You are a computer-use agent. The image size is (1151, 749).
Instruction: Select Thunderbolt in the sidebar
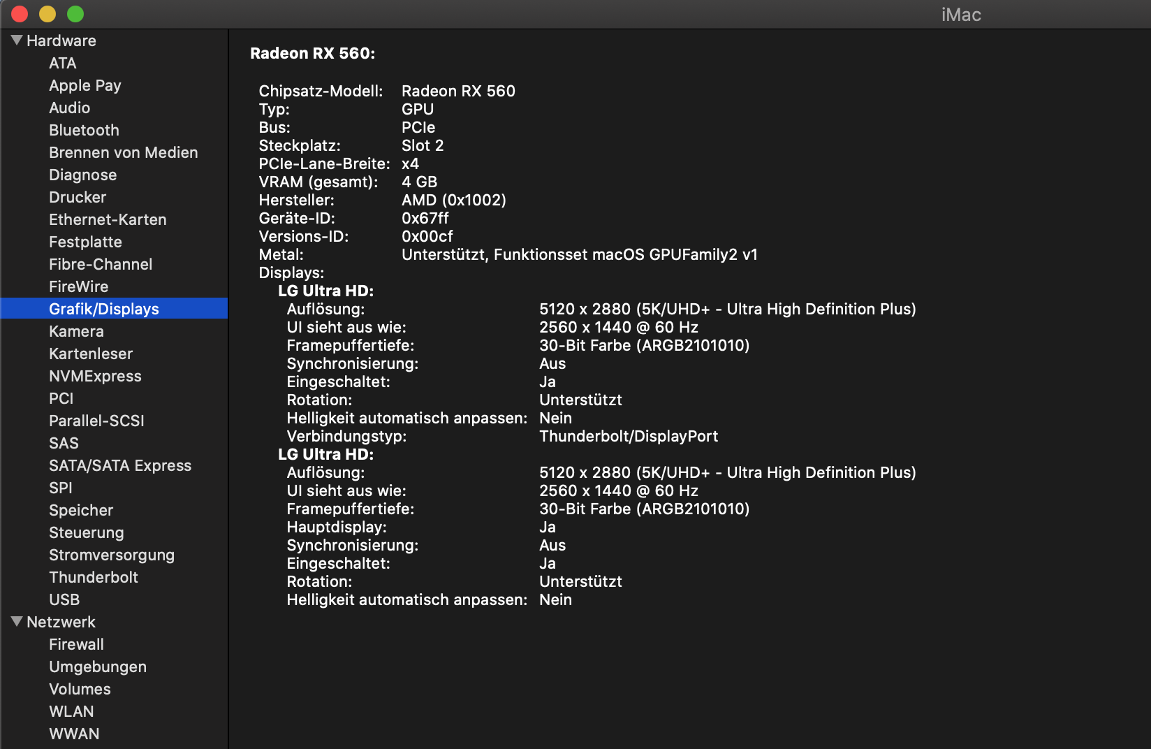point(94,577)
